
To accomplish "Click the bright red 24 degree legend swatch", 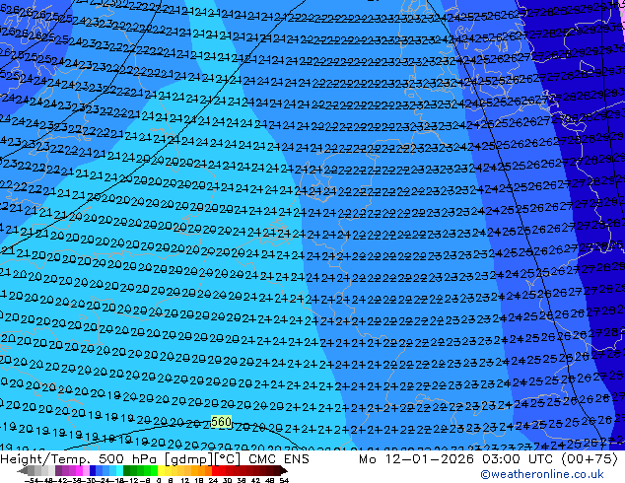I will 215,470.
